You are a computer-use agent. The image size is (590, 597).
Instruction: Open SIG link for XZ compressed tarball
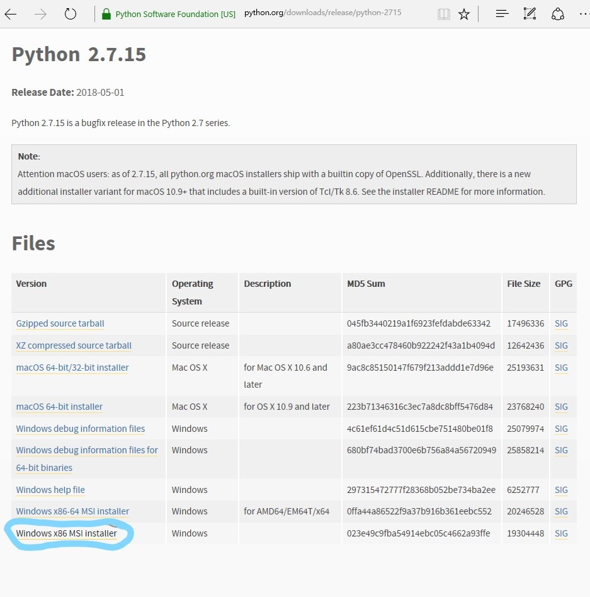coord(561,345)
